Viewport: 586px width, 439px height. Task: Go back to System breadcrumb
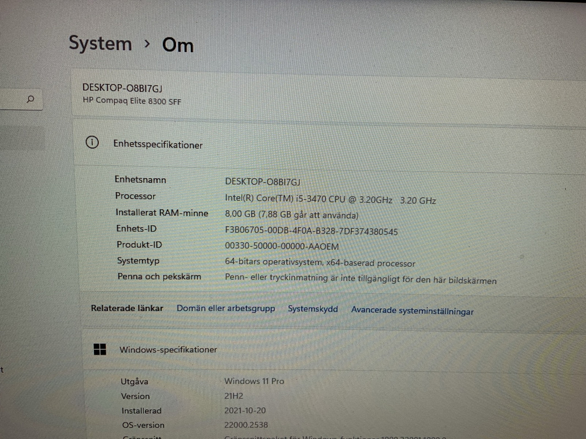coord(100,44)
